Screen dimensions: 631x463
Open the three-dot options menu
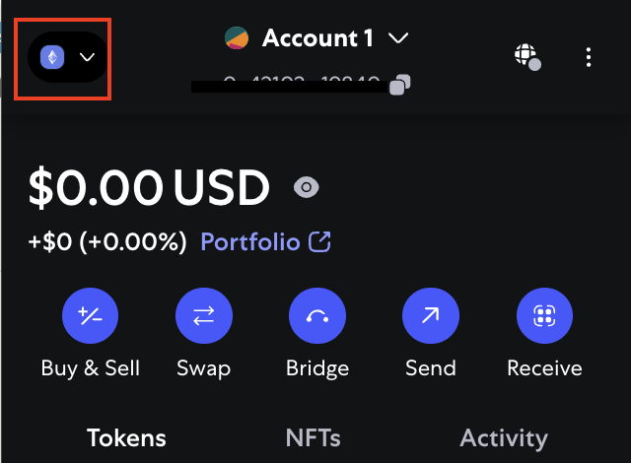point(589,57)
